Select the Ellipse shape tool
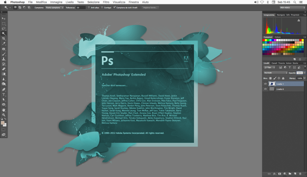Image resolution: width=307 pixels, height=177 pixels. click(x=4, y=104)
